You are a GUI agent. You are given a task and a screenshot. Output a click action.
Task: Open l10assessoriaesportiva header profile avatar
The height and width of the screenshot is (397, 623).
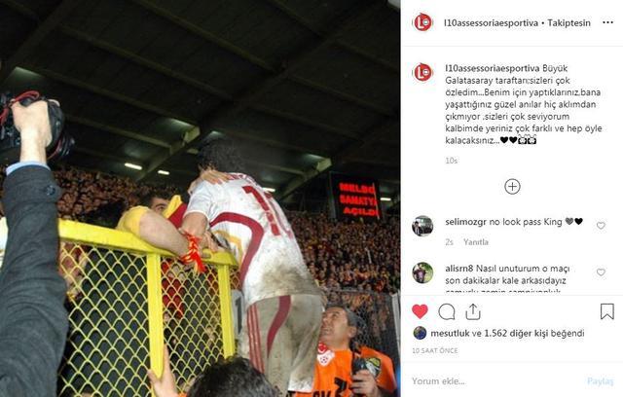[422, 22]
